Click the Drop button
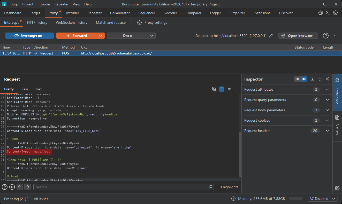This screenshot has width=342, height=204. tap(127, 36)
